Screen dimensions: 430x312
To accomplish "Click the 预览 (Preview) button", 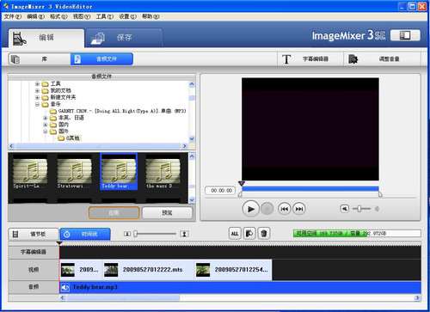I will pos(167,213).
